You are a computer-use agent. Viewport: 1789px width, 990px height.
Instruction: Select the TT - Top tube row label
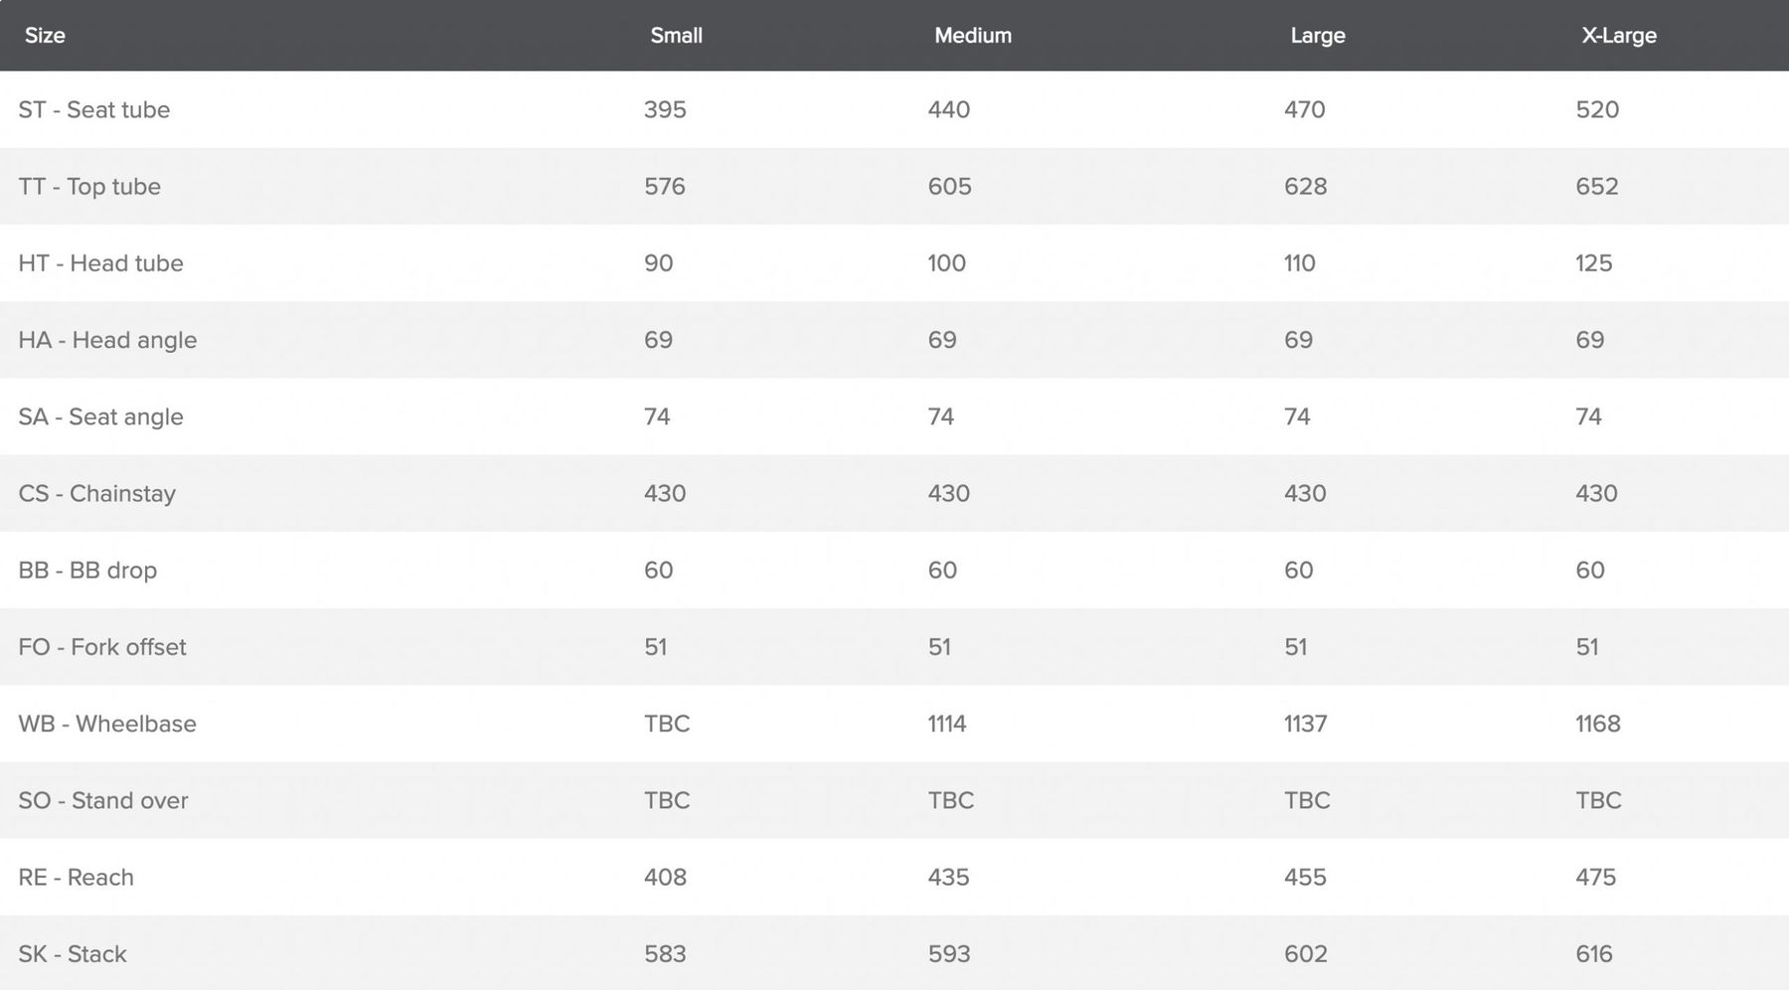[89, 186]
